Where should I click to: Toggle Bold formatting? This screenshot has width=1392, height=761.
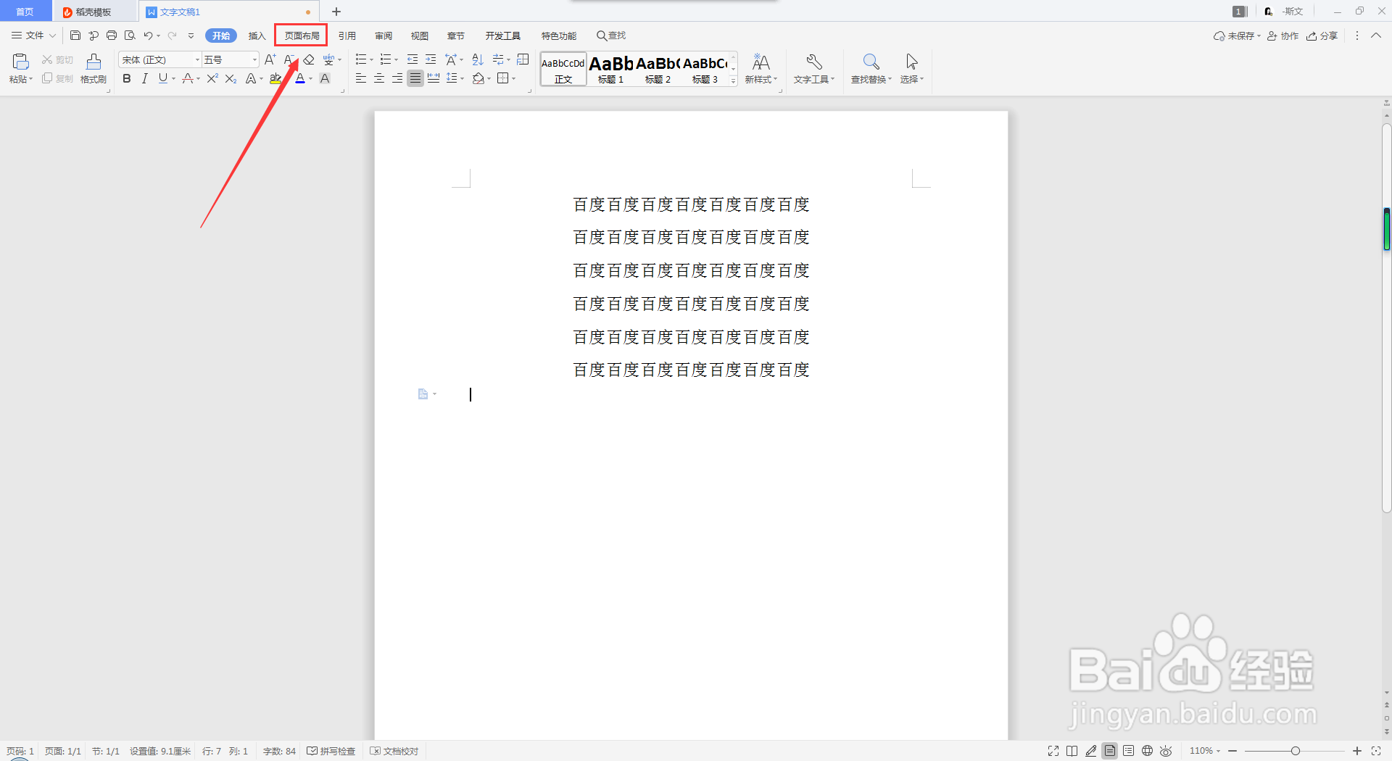[127, 78]
